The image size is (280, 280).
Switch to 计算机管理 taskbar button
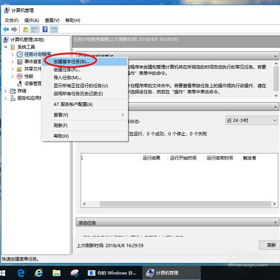171,273
